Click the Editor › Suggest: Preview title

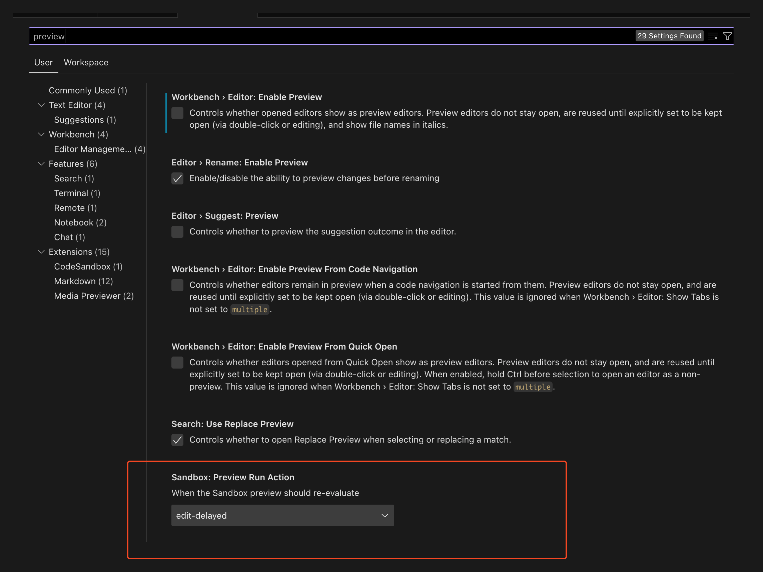[x=225, y=215]
